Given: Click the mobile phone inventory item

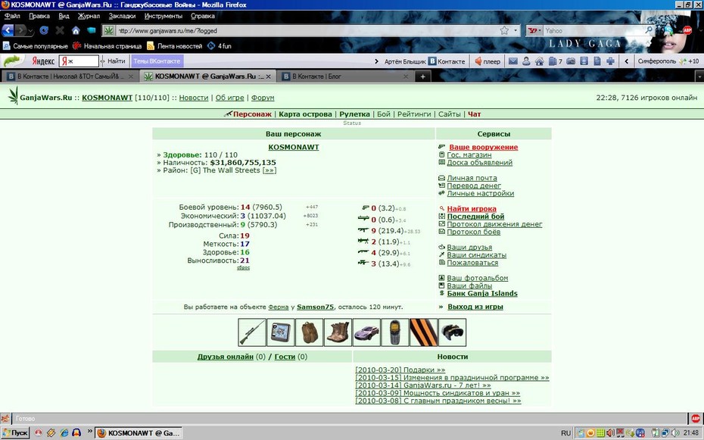Looking at the screenshot, I should 395,332.
